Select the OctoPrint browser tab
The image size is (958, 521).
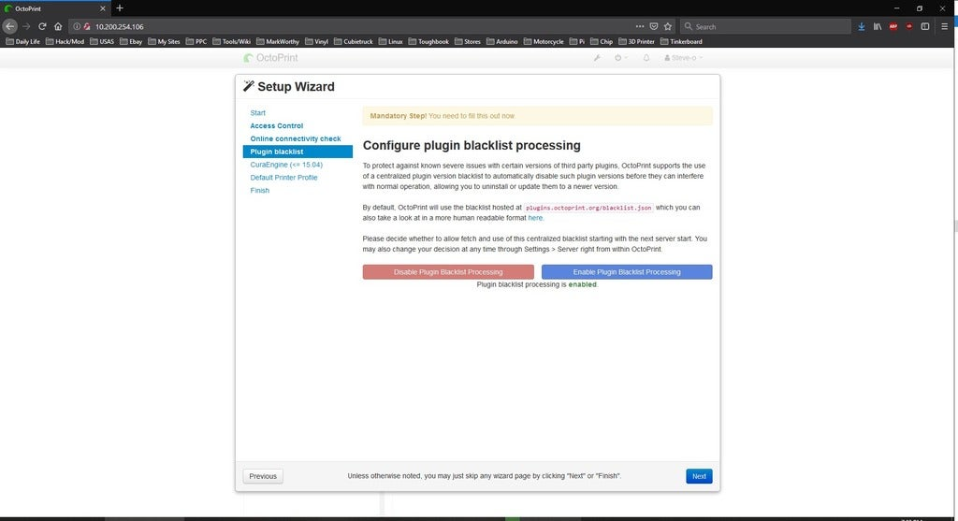[x=55, y=8]
